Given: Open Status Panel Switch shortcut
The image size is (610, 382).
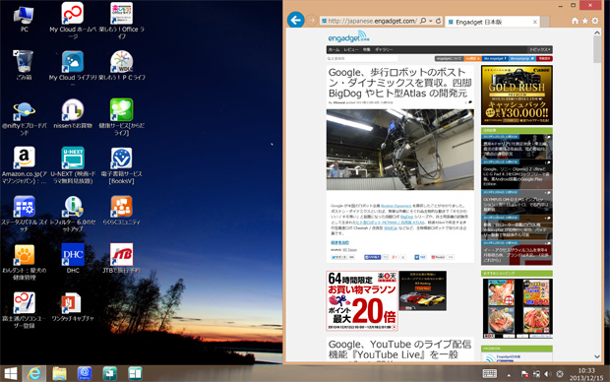Looking at the screenshot, I should (x=25, y=214).
